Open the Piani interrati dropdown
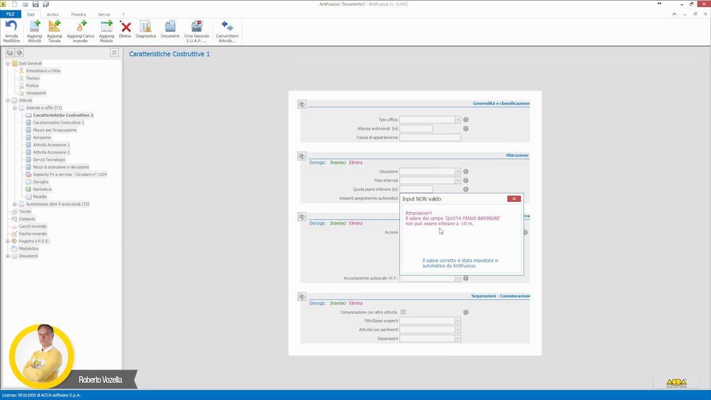This screenshot has width=711, height=400. tap(458, 180)
